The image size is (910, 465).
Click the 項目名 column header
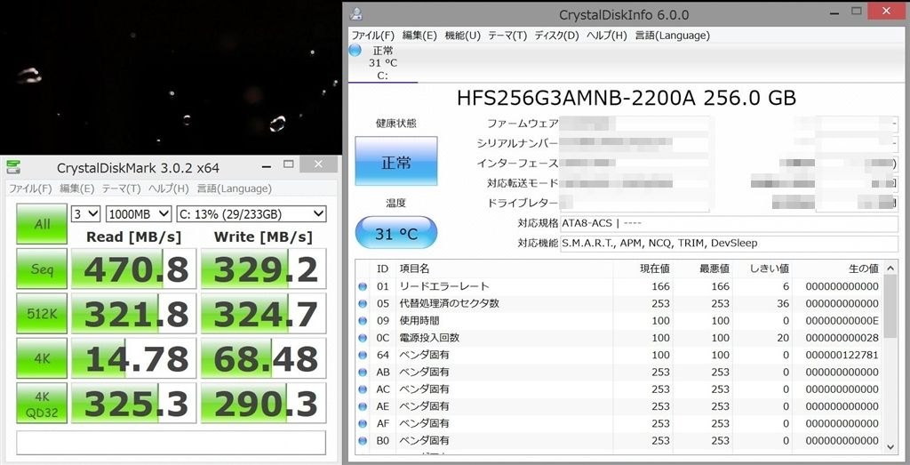[x=504, y=269]
